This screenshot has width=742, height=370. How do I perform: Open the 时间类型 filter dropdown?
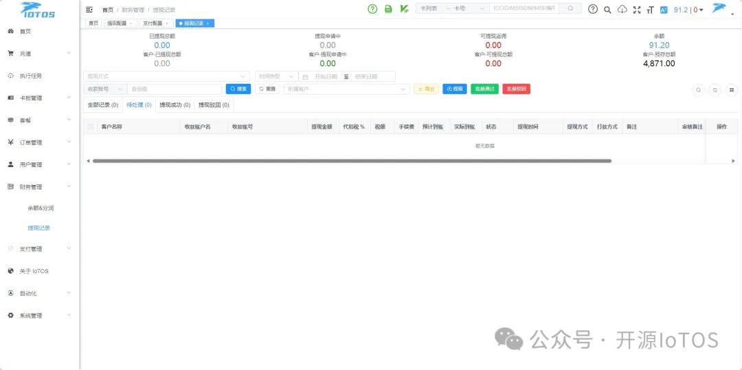(276, 76)
